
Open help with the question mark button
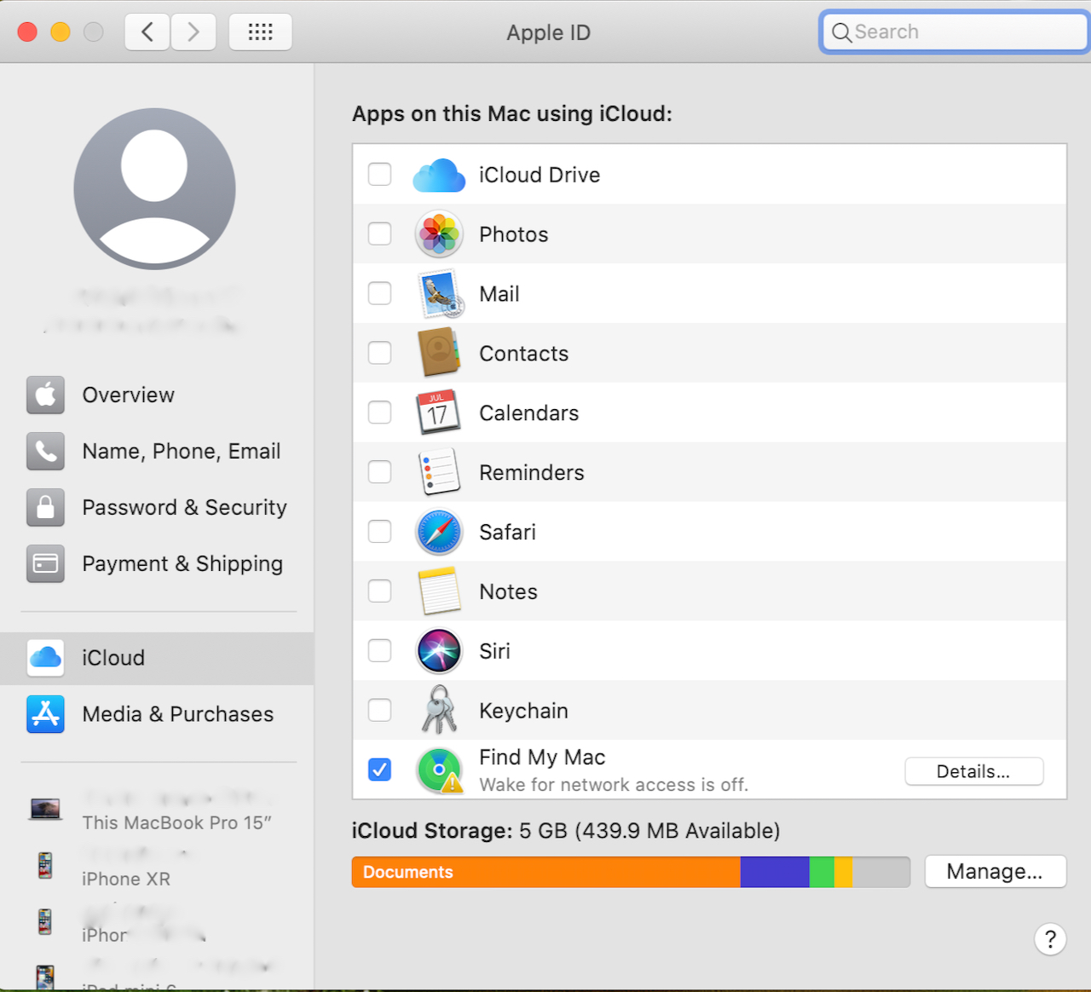(x=1050, y=939)
